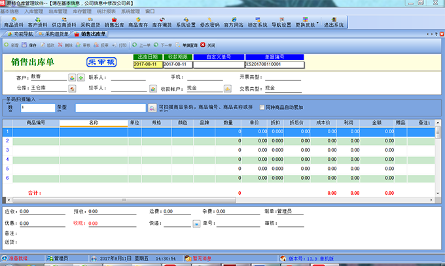
Task: Click the 自定义单号 input field
Action: [x=219, y=64]
